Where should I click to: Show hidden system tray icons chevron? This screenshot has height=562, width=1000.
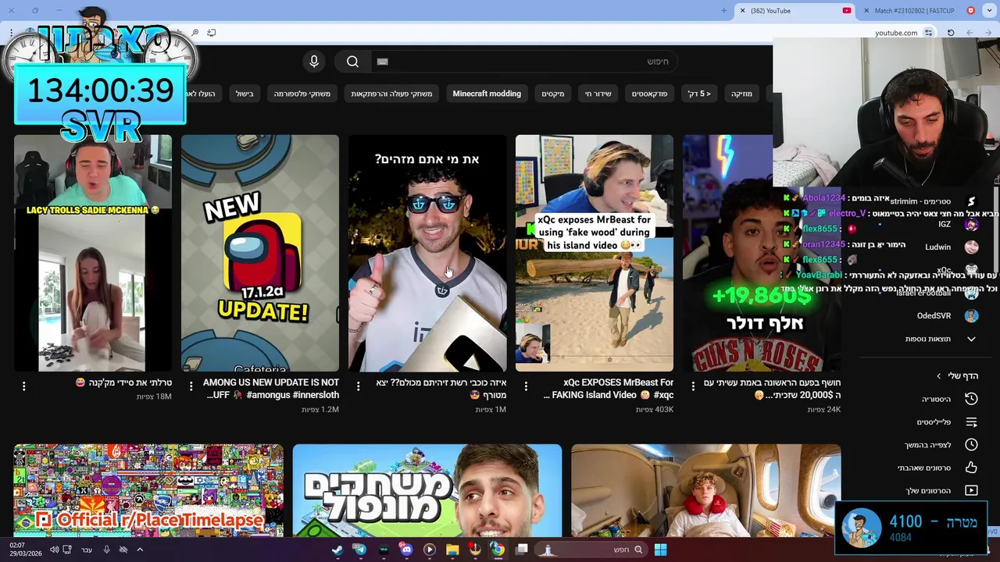coord(140,550)
